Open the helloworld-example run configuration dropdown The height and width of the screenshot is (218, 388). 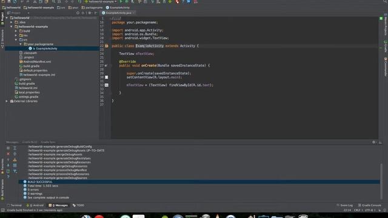[x=101, y=1]
